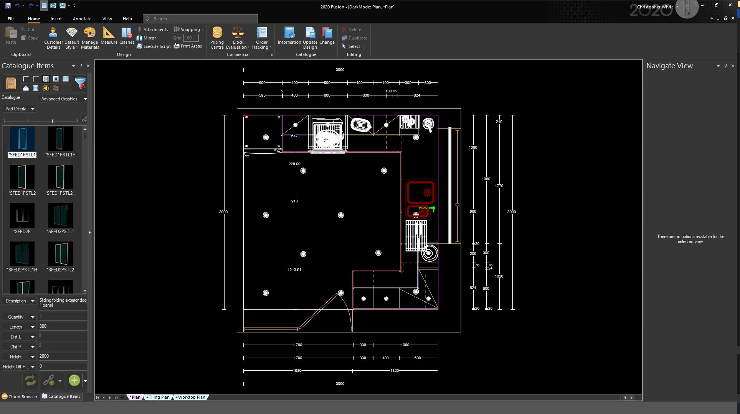
Task: Toggle pin on Catalogue Items panel
Action: (81, 66)
